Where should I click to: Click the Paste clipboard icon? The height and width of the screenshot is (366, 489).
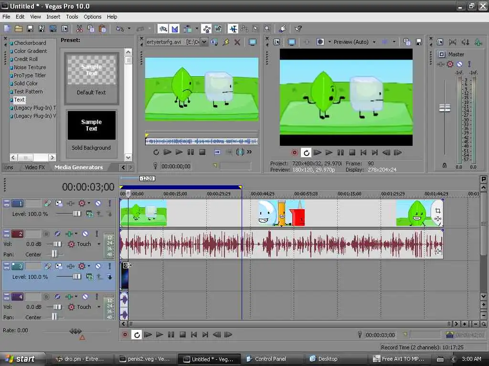tap(102, 29)
